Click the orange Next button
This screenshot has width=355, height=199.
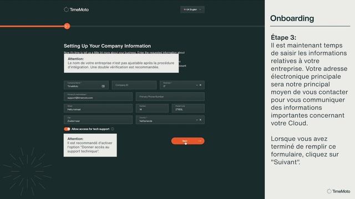[x=187, y=141]
